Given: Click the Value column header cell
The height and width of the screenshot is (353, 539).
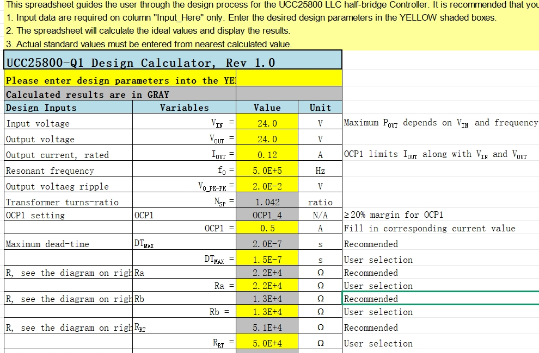Looking at the screenshot, I should 267,107.
